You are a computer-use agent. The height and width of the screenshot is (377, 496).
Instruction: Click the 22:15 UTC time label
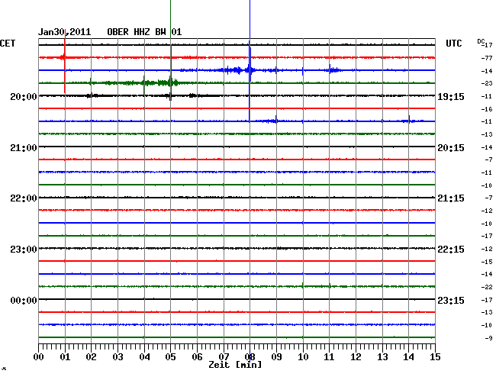[x=451, y=250]
